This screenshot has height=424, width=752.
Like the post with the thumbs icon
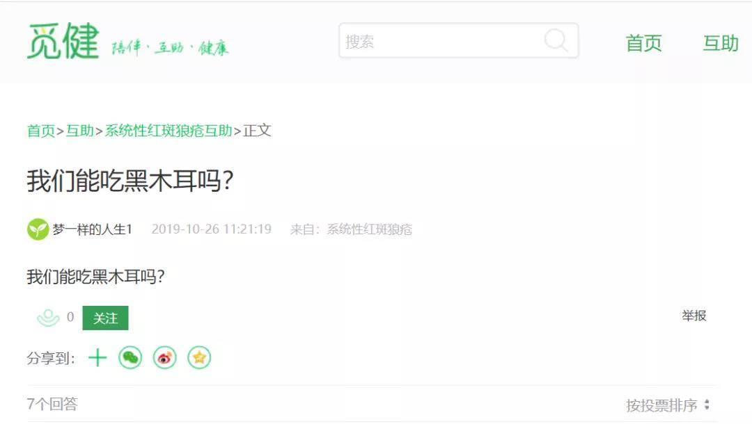pos(48,318)
